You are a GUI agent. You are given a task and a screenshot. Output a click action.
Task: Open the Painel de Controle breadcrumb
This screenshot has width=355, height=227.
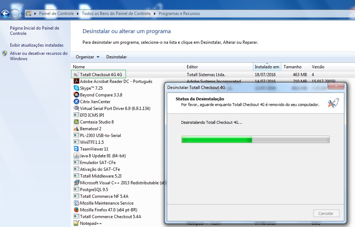pos(56,14)
